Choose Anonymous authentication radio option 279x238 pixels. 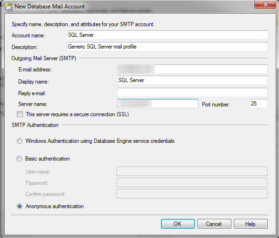20,206
